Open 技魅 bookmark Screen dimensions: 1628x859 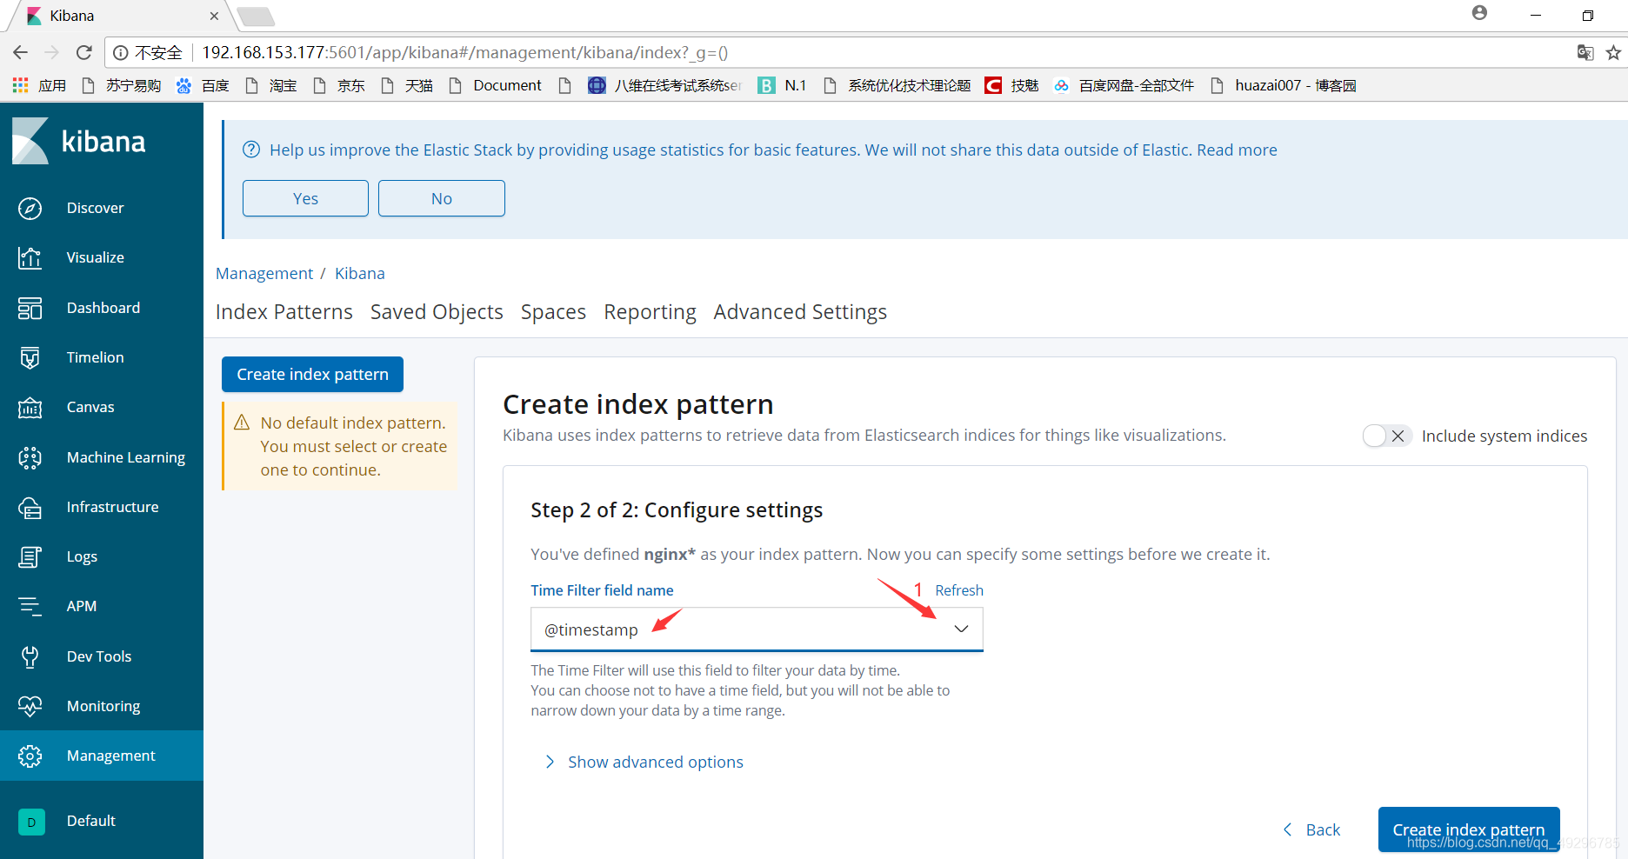click(1011, 85)
